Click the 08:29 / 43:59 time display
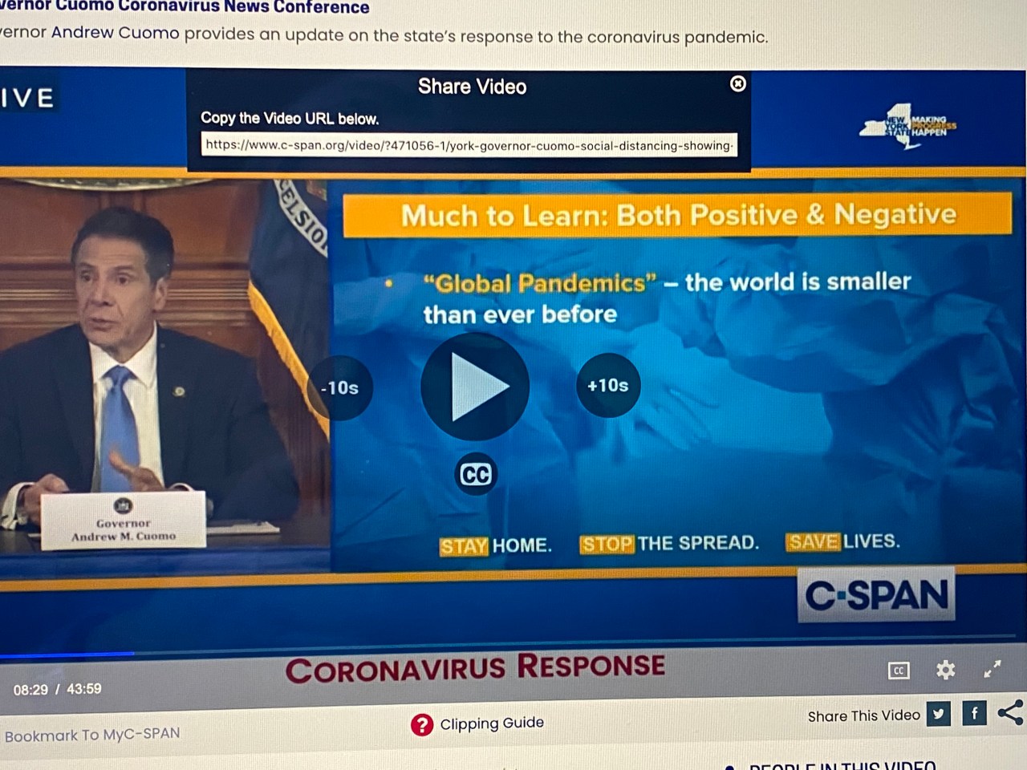Image resolution: width=1027 pixels, height=770 pixels. tap(57, 689)
